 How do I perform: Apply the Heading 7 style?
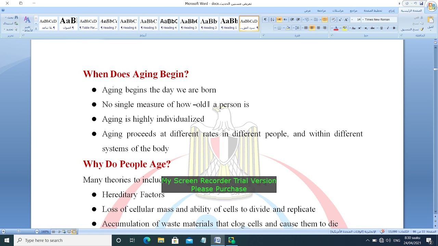click(108, 23)
